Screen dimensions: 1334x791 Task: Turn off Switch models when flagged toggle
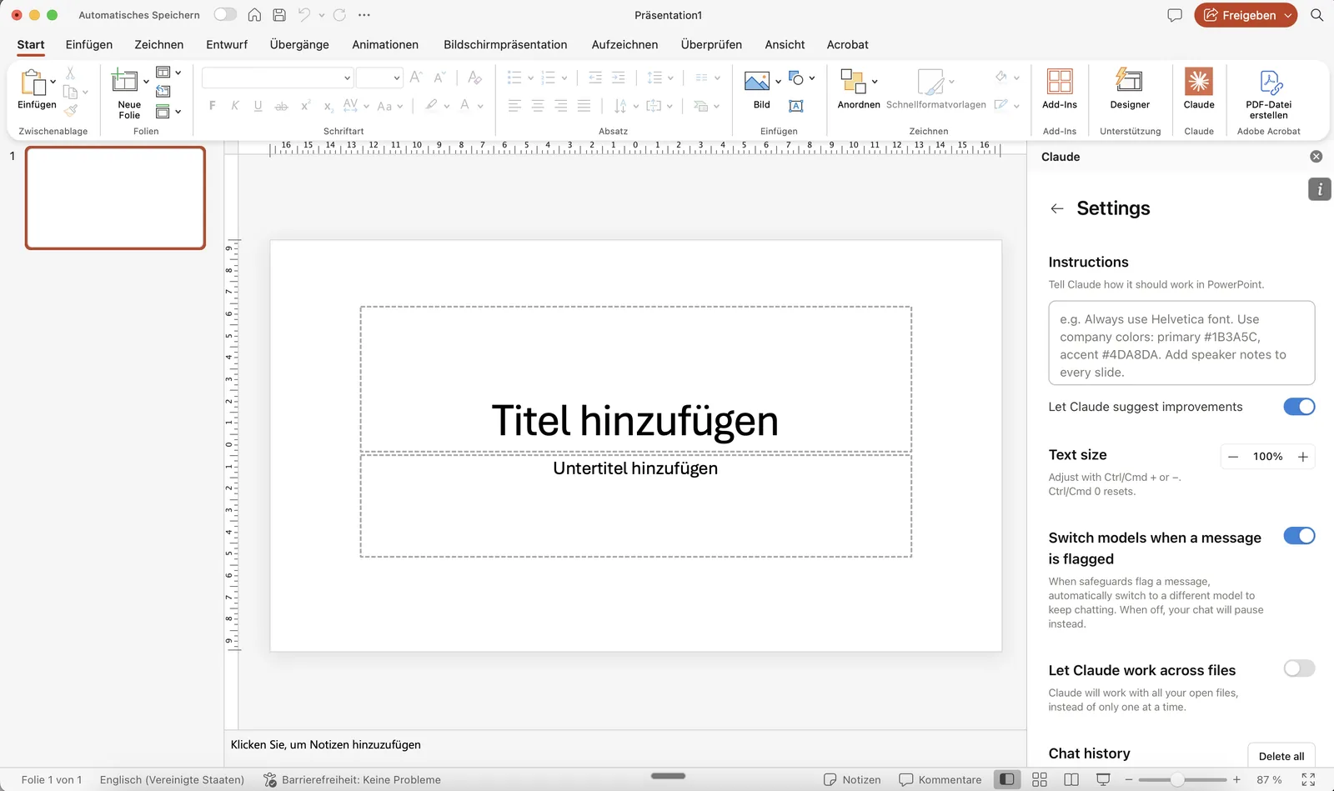coord(1298,536)
